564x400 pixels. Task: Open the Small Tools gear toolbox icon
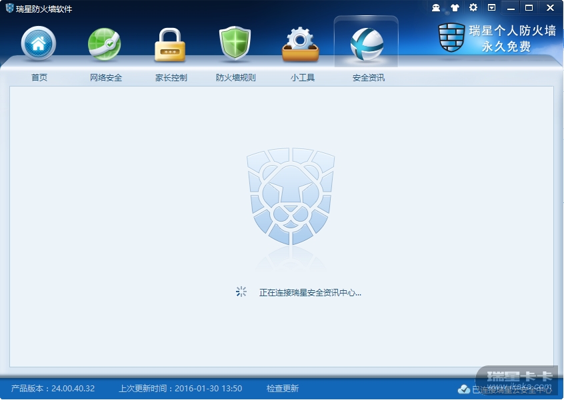coord(301,44)
